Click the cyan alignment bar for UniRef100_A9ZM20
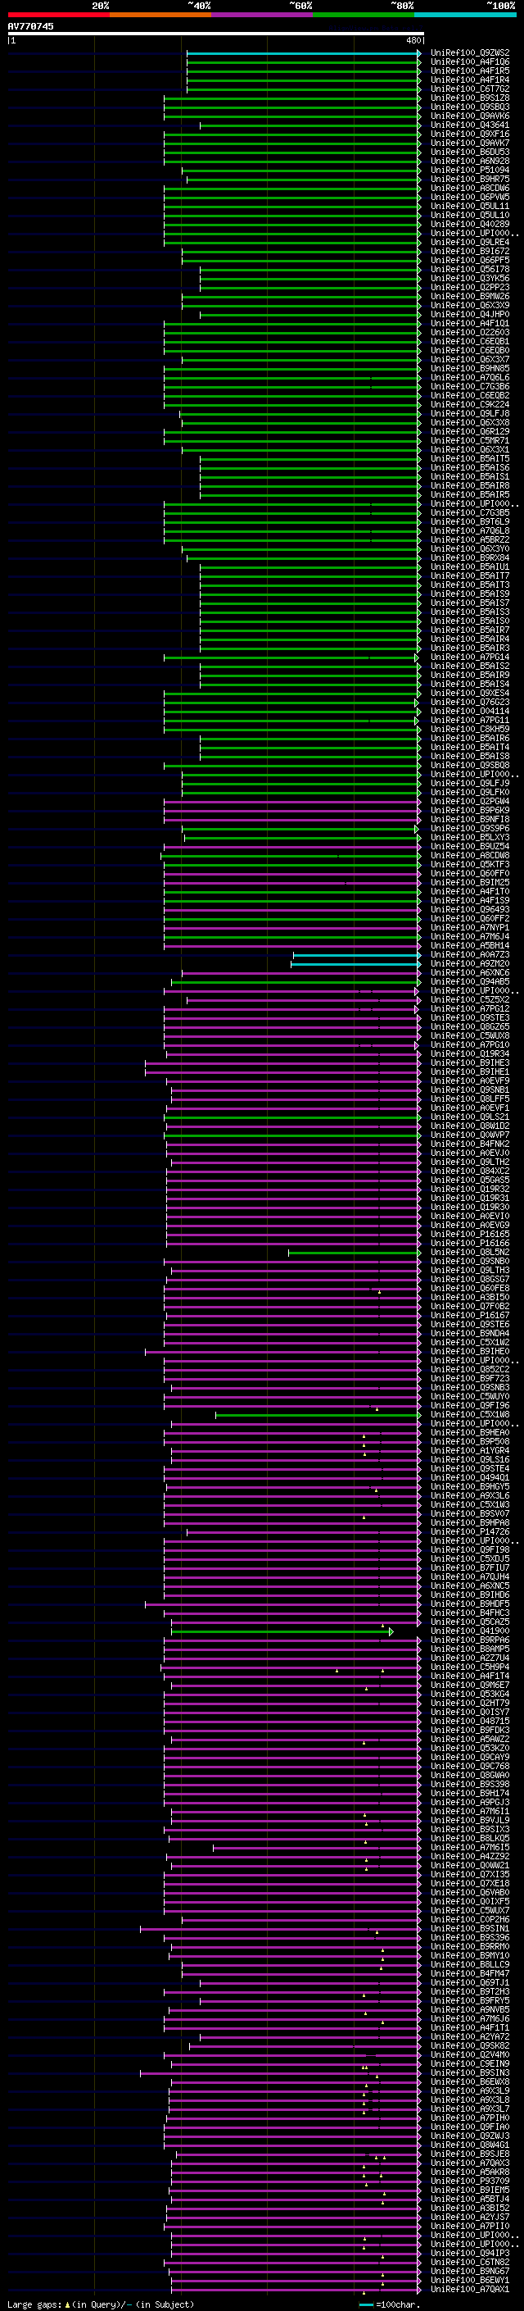 click(x=355, y=963)
